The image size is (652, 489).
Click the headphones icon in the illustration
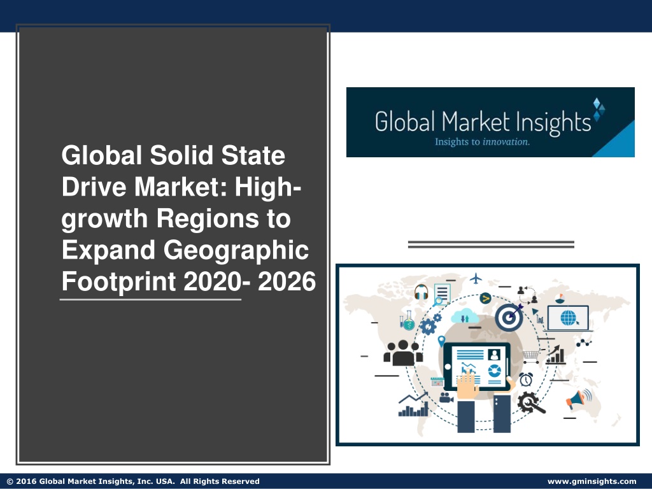point(422,292)
